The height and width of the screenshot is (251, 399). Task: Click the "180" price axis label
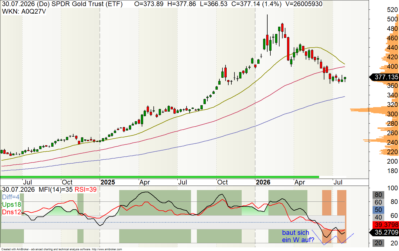pos(392,171)
